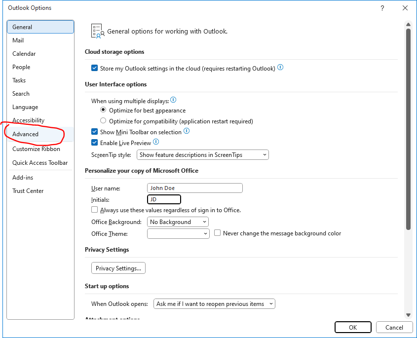The height and width of the screenshot is (338, 417).
Task: Open the Tasks category
Action: (x=40, y=80)
